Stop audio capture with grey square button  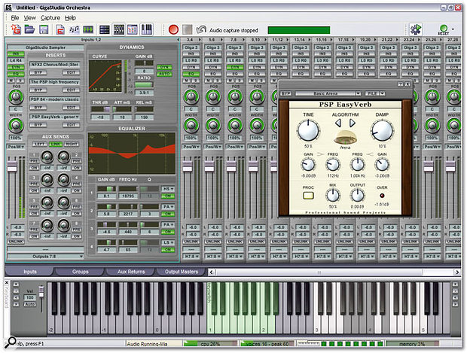tap(188, 30)
